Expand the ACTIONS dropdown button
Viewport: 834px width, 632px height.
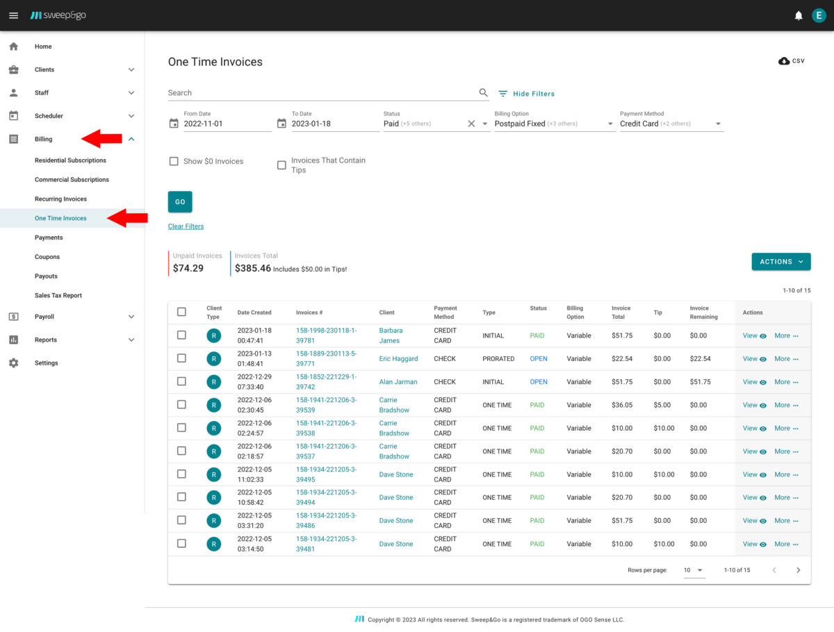[780, 262]
